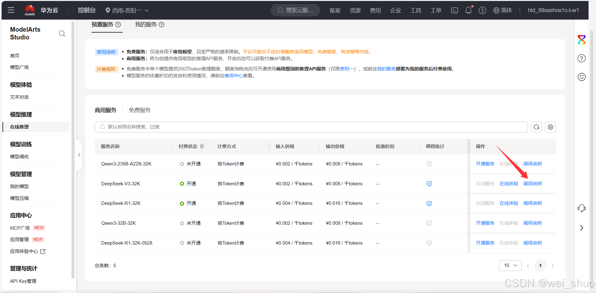Viewport: 596px width, 293px height.
Task: Open the right-side help question icon
Action: [582, 58]
